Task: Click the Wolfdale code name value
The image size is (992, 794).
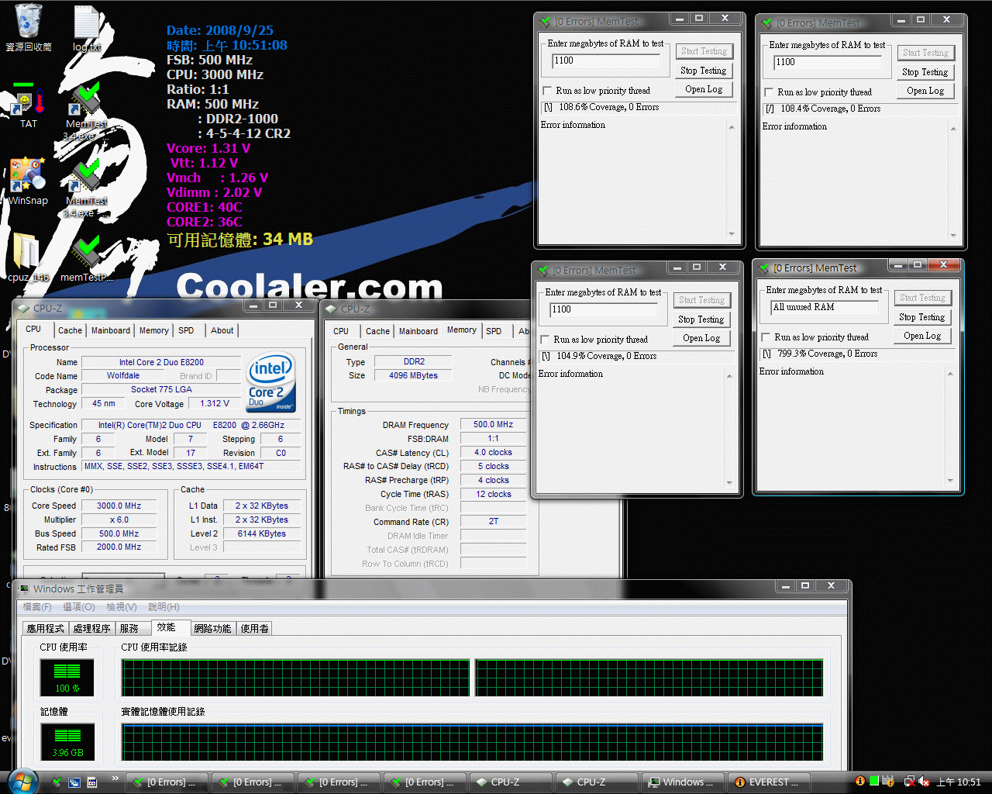Action: point(123,376)
